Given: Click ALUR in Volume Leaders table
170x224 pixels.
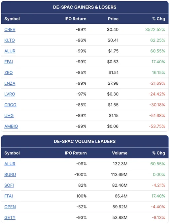Looking at the screenshot, I should tap(10, 164).
